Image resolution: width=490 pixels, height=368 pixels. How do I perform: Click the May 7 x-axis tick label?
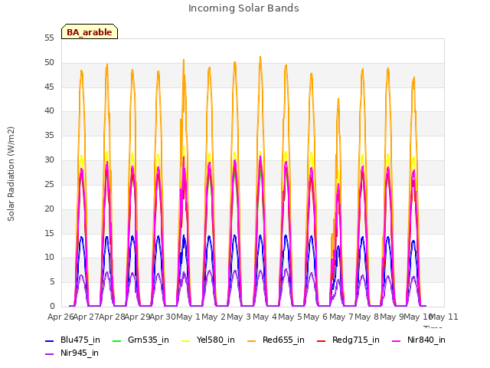click(341, 317)
